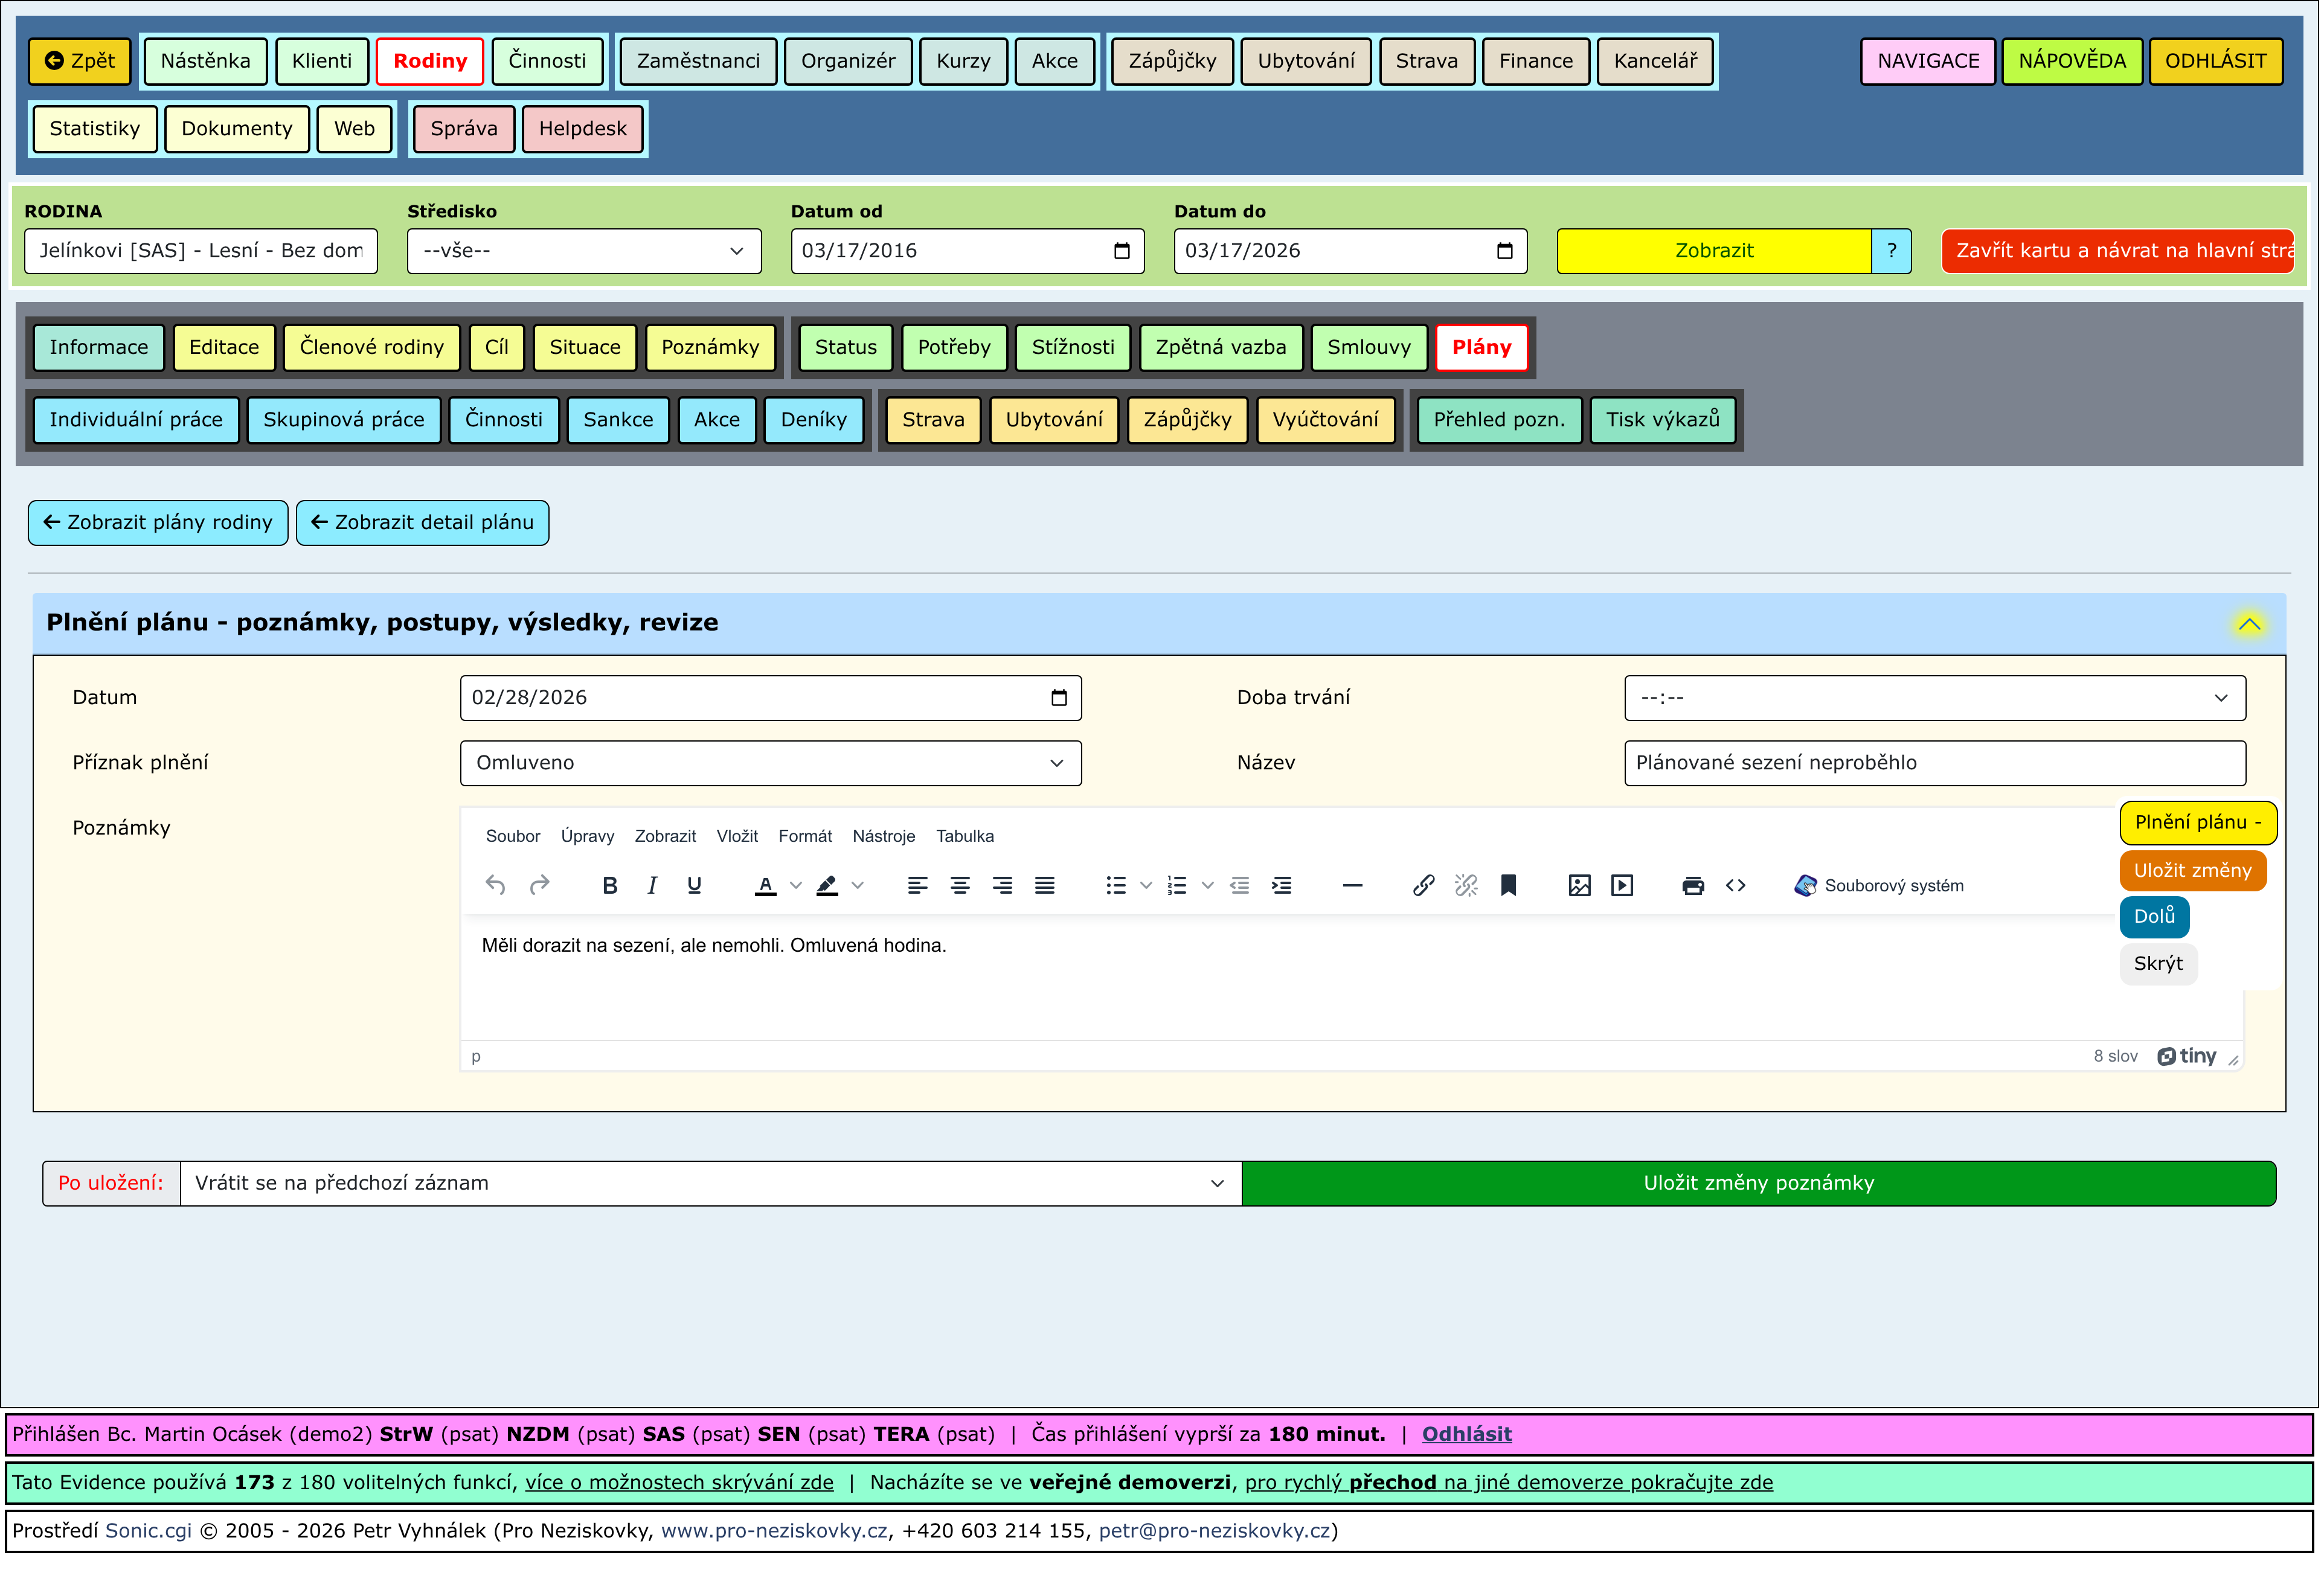Open the source code view icon

point(1735,885)
